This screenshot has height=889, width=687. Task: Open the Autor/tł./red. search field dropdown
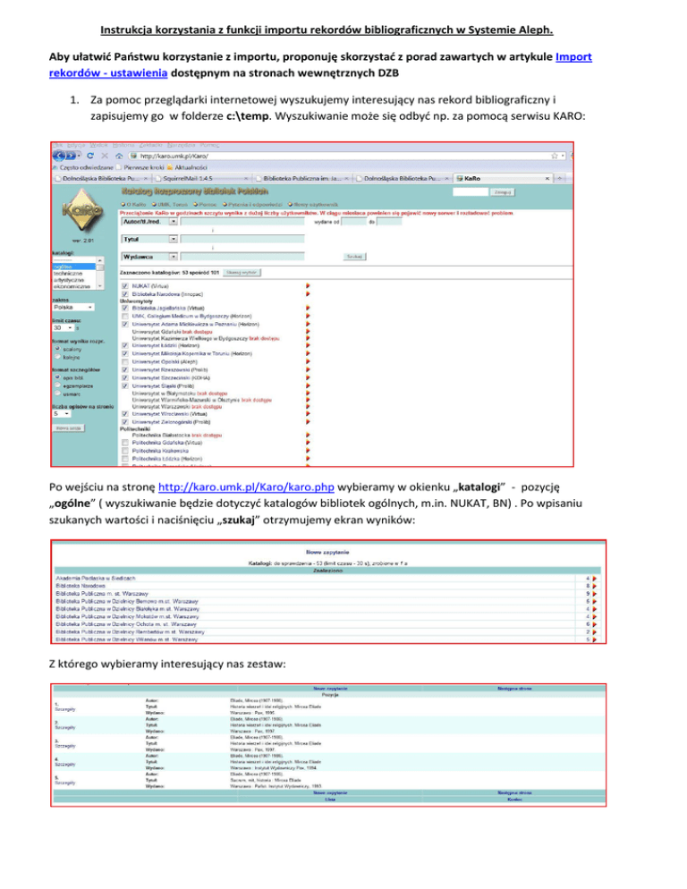click(173, 223)
